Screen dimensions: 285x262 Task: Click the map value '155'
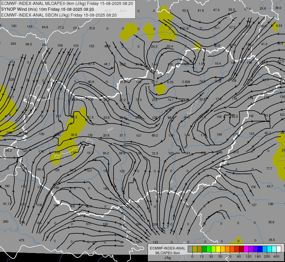click(219, 117)
